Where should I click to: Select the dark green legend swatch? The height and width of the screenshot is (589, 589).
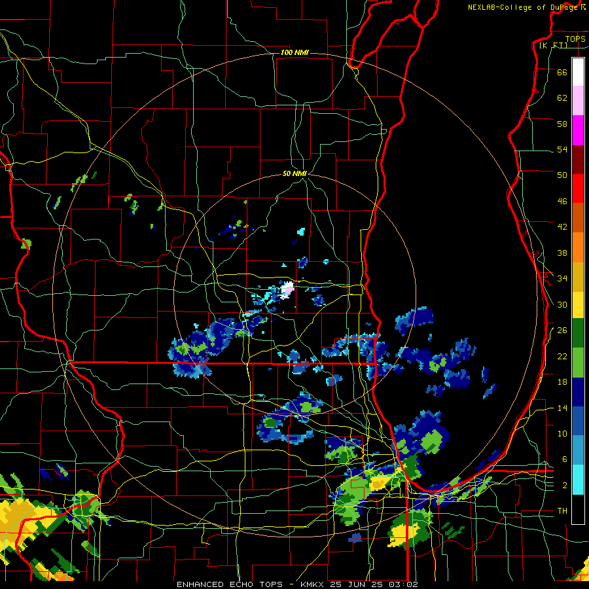(578, 332)
